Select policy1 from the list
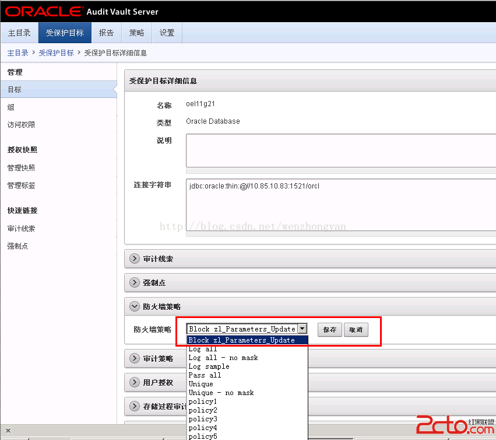The width and height of the screenshot is (496, 440). point(247,401)
